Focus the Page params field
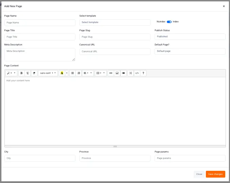The width and height of the screenshot is (230, 183). [190, 158]
